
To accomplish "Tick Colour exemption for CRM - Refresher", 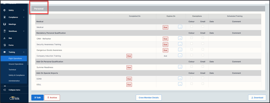I will click(x=191, y=38).
